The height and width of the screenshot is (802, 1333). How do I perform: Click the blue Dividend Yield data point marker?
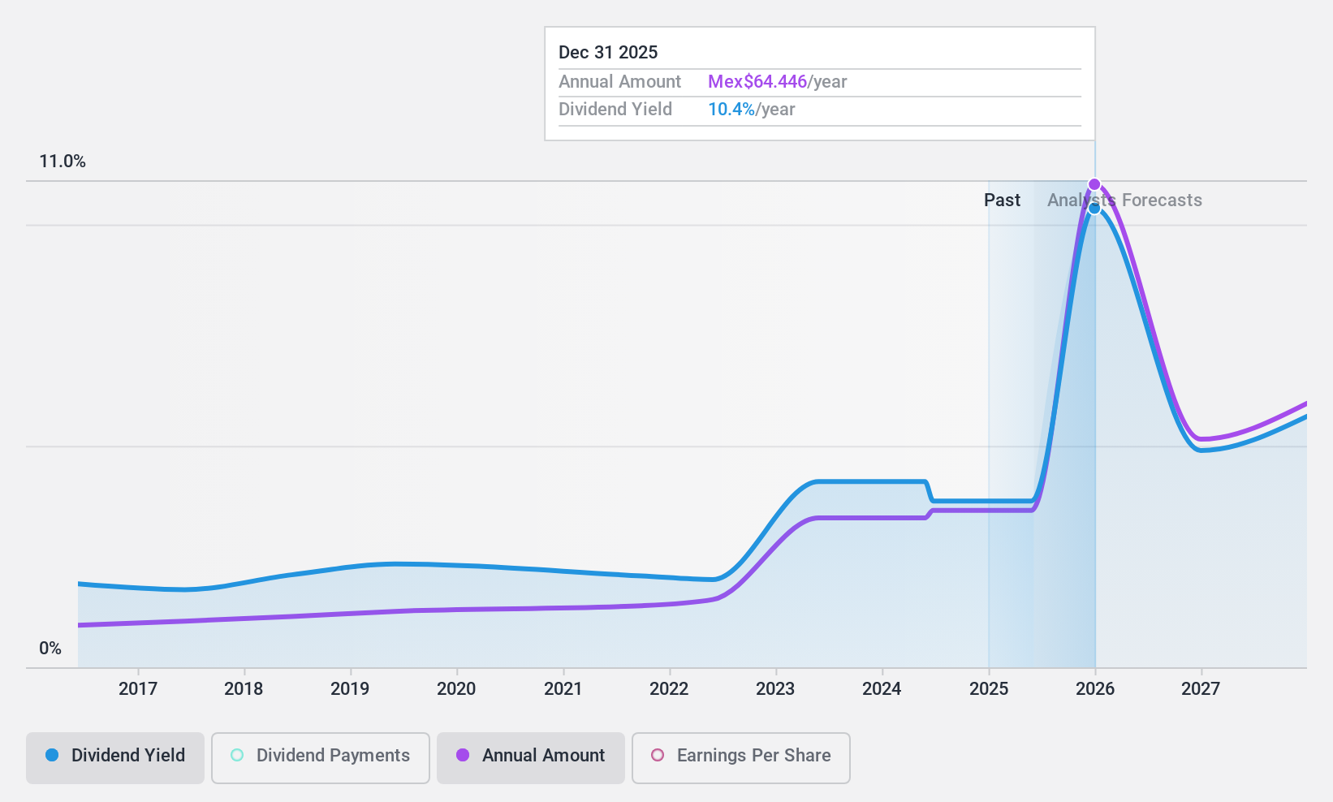coord(1094,209)
